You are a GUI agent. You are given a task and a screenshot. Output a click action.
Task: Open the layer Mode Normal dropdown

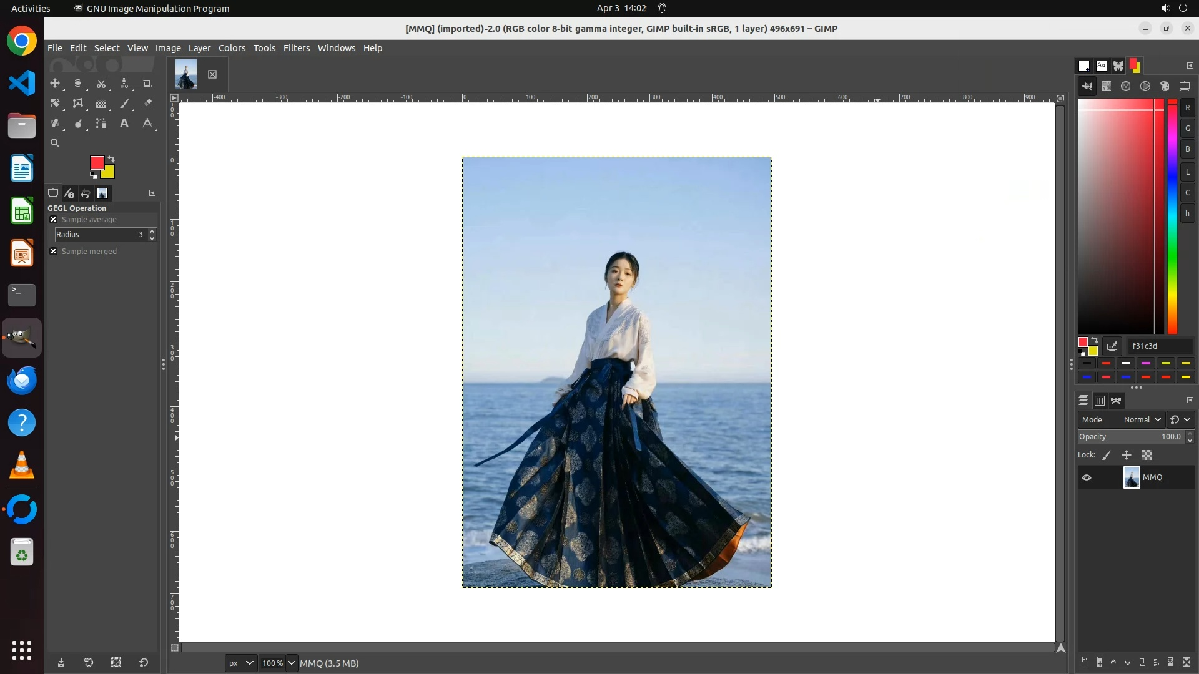(1142, 420)
